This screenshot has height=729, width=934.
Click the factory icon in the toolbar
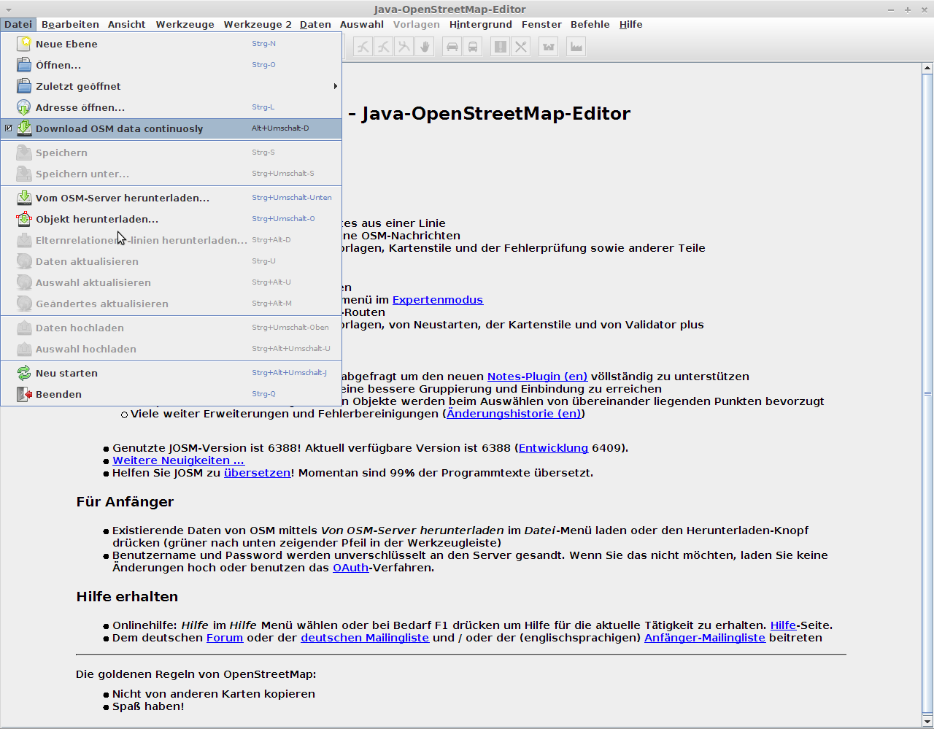click(576, 47)
